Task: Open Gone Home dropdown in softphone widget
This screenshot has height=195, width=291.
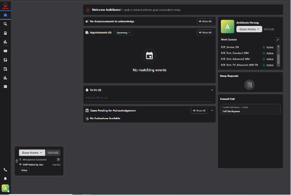Action: pyautogui.click(x=32, y=152)
